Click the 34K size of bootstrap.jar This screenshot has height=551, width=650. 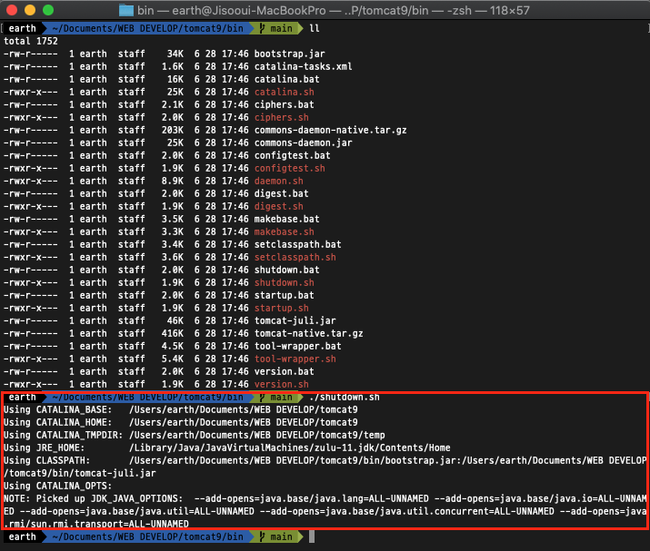click(175, 54)
